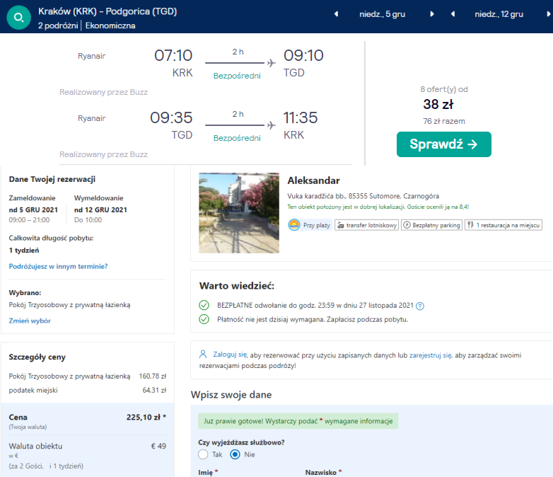Click the Aleksandar hotel name

tap(313, 180)
